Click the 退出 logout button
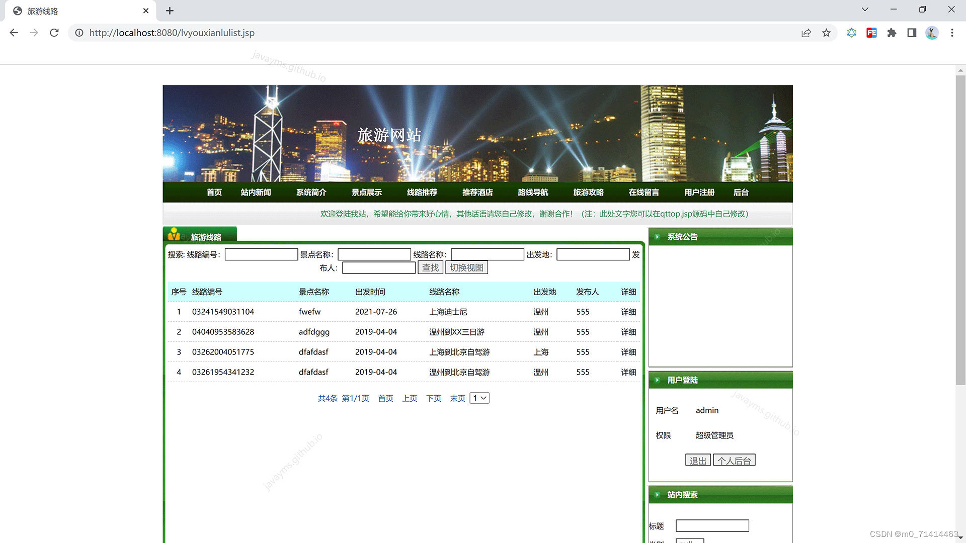Viewport: 966px width, 543px height. (697, 461)
